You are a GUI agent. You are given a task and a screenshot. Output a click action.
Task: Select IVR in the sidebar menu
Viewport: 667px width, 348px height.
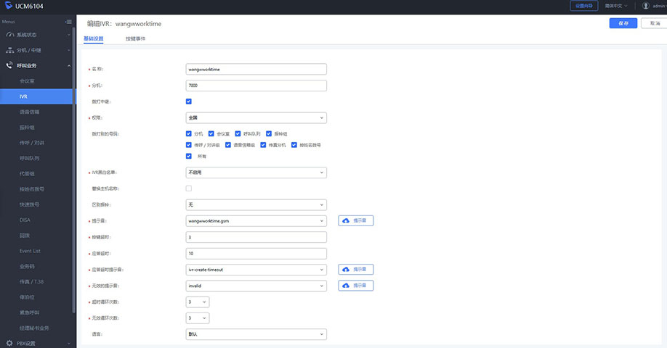click(x=36, y=96)
